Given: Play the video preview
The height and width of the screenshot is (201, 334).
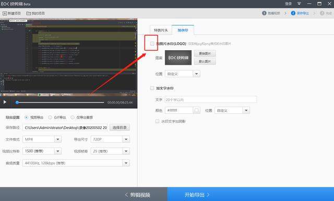Looking at the screenshot, I should [5, 102].
